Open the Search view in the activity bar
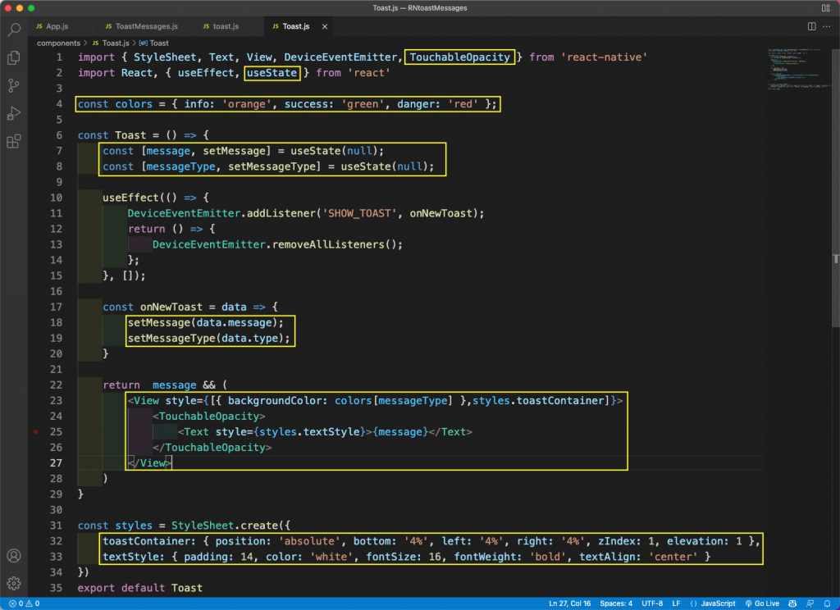This screenshot has width=840, height=610. [x=14, y=30]
